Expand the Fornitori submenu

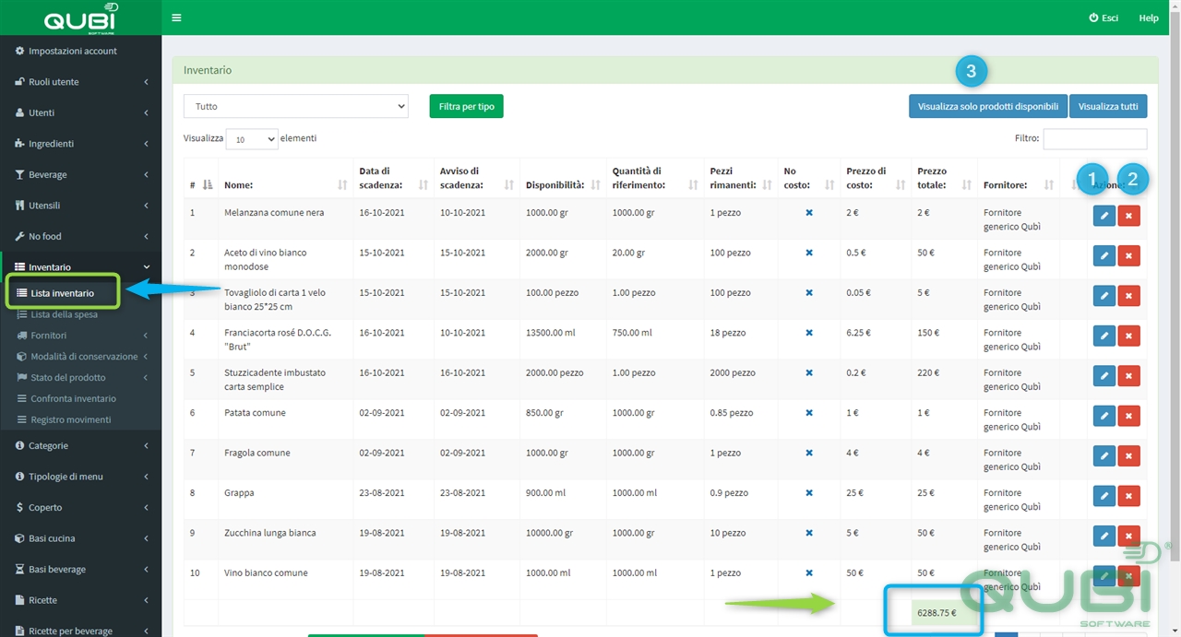81,336
